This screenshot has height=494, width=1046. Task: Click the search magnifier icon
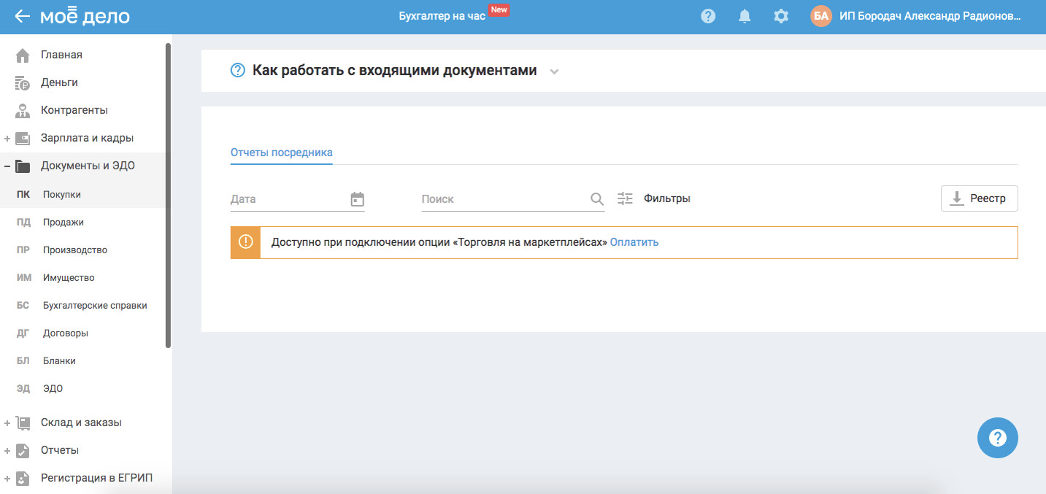[x=596, y=199]
